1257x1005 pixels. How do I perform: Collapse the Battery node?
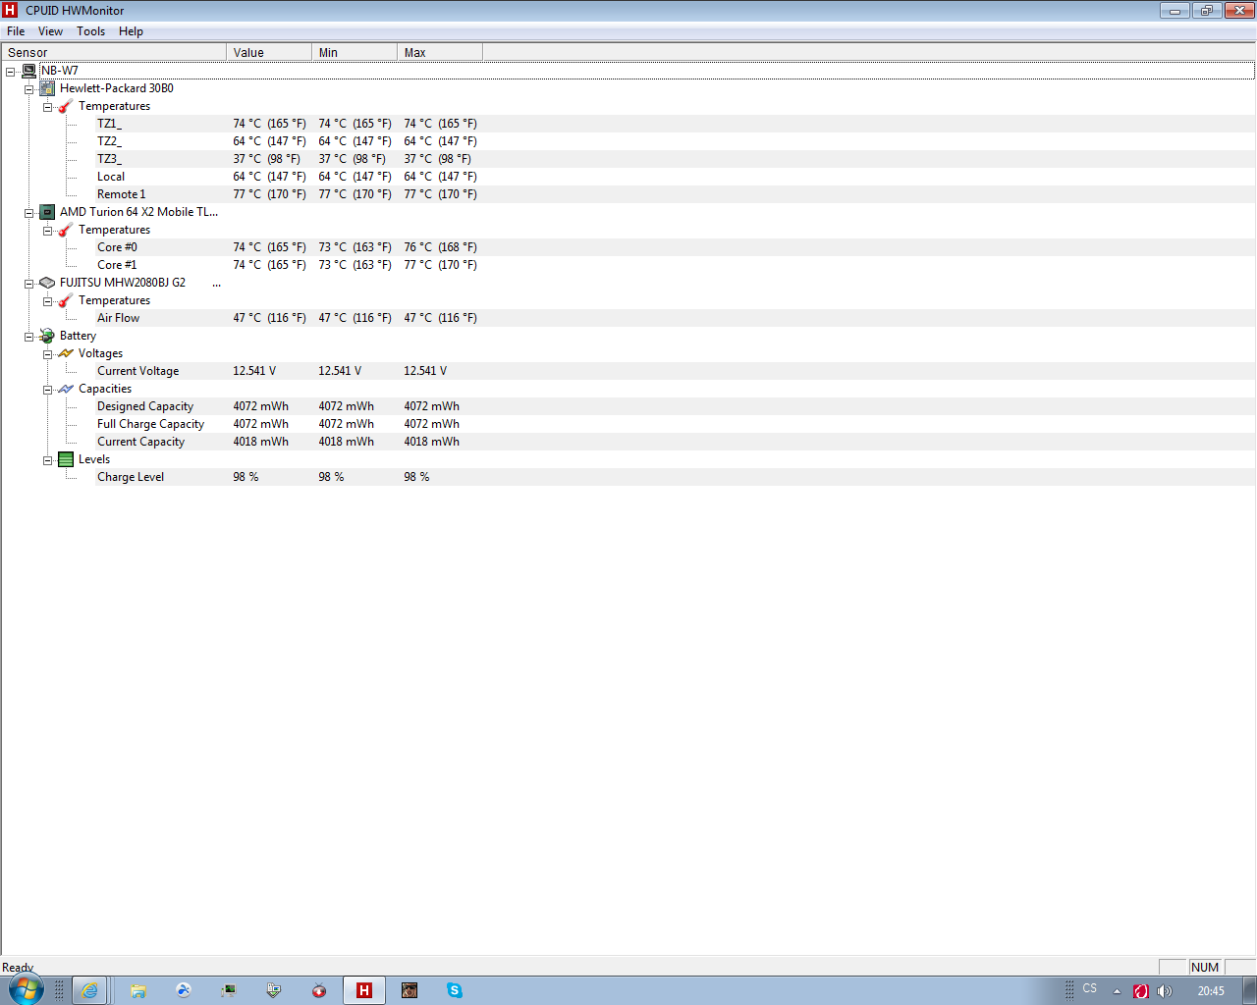point(29,337)
